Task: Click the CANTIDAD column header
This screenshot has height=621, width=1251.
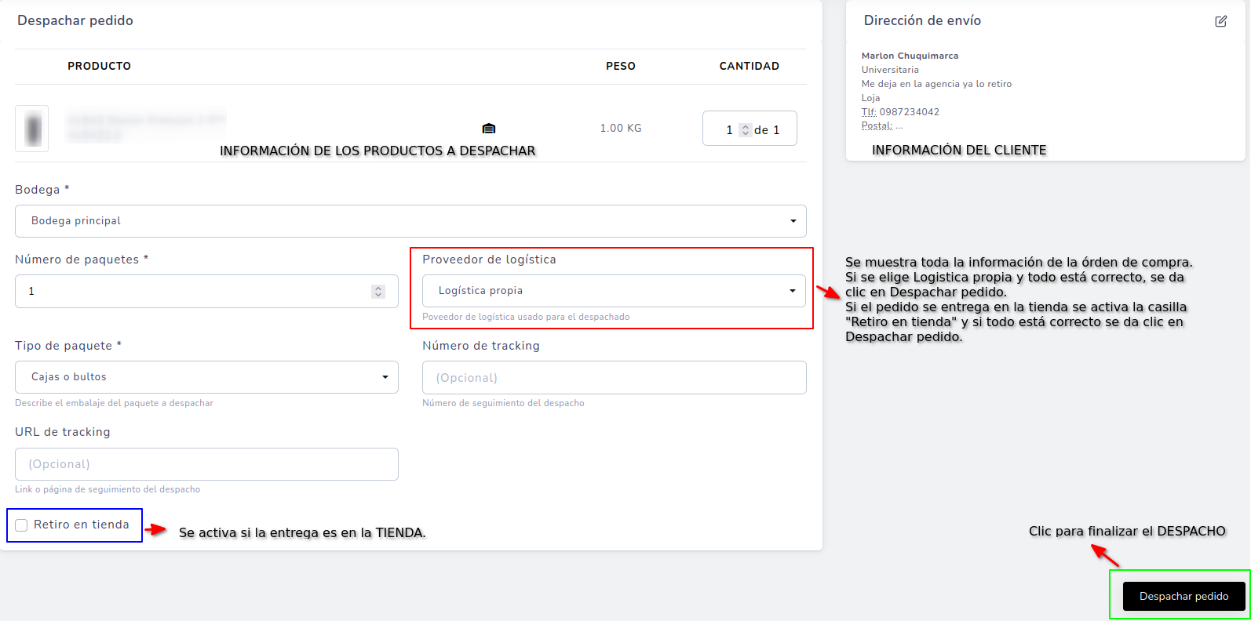Action: tap(750, 67)
